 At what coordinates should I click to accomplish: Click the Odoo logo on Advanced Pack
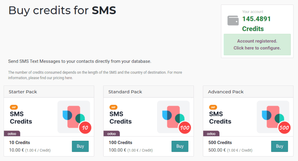[211, 134]
